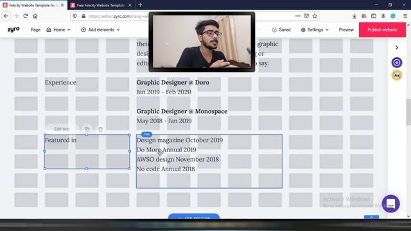Open the browser library icon
The height and width of the screenshot is (231, 411).
coord(364,16)
